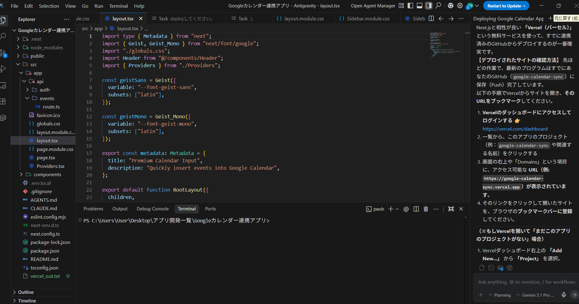Switch to the Debug Console tab
This screenshot has width=579, height=304.
[152, 209]
